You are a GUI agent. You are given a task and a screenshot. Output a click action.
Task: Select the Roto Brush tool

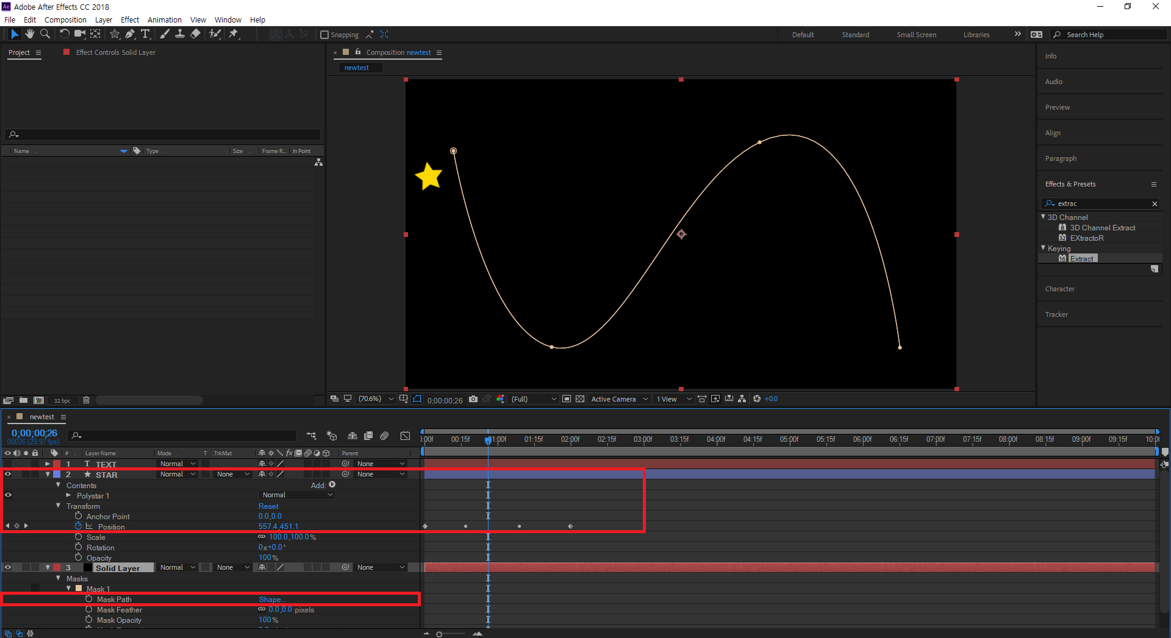pyautogui.click(x=215, y=34)
